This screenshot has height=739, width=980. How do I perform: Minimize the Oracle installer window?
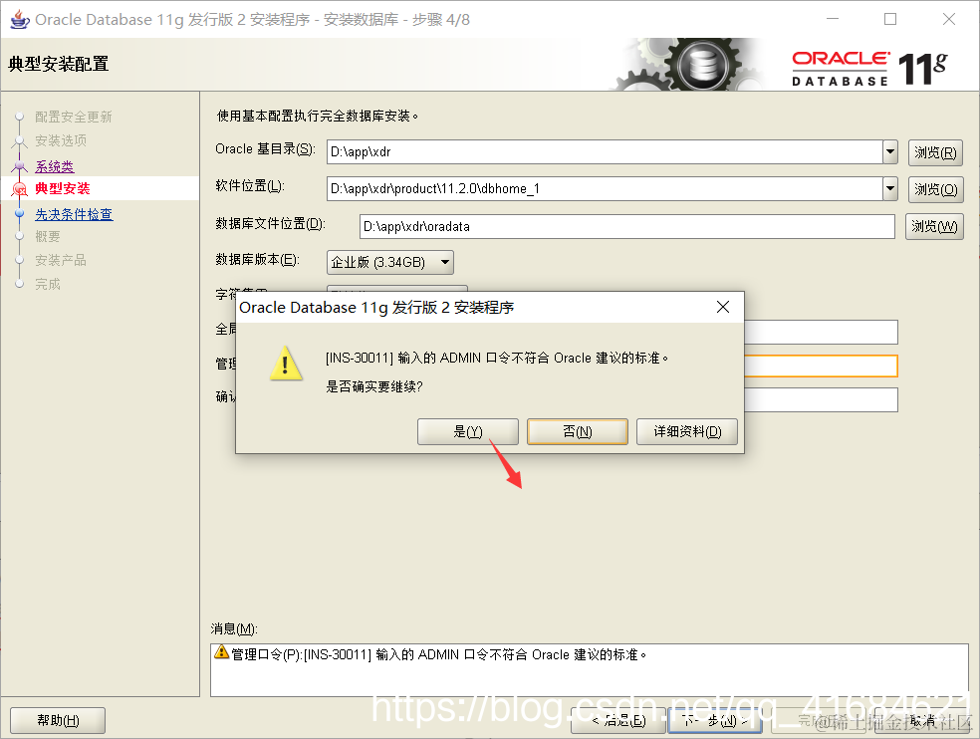(x=833, y=19)
